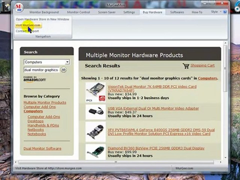Open Computer Add-Ons subcategory
The image size is (240, 180).
tap(44, 117)
